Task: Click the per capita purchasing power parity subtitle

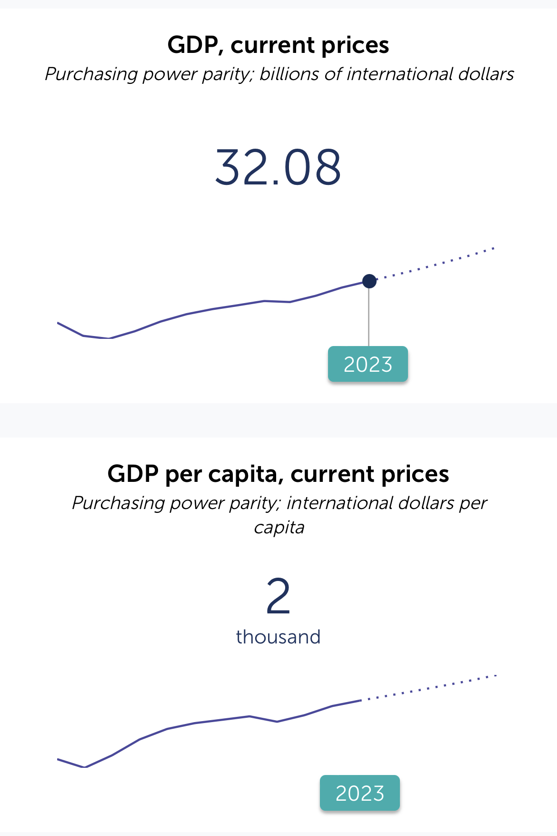Action: [279, 515]
